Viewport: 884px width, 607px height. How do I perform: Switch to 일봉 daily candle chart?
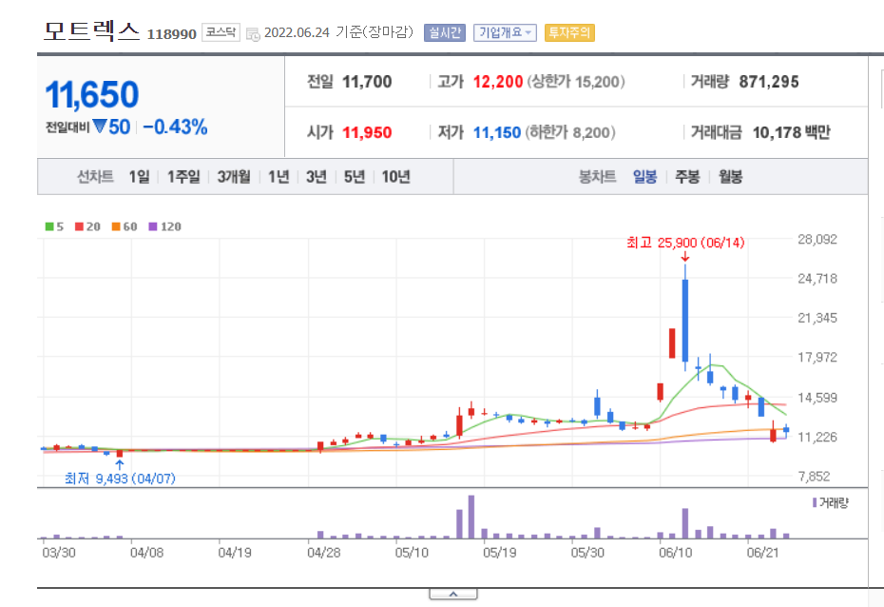pyautogui.click(x=645, y=177)
